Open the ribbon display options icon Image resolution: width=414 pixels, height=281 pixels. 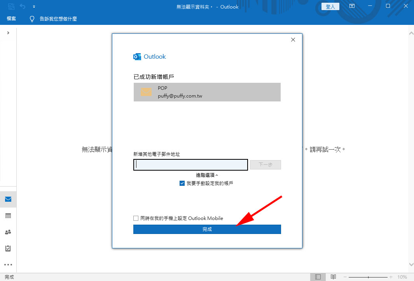coord(352,6)
